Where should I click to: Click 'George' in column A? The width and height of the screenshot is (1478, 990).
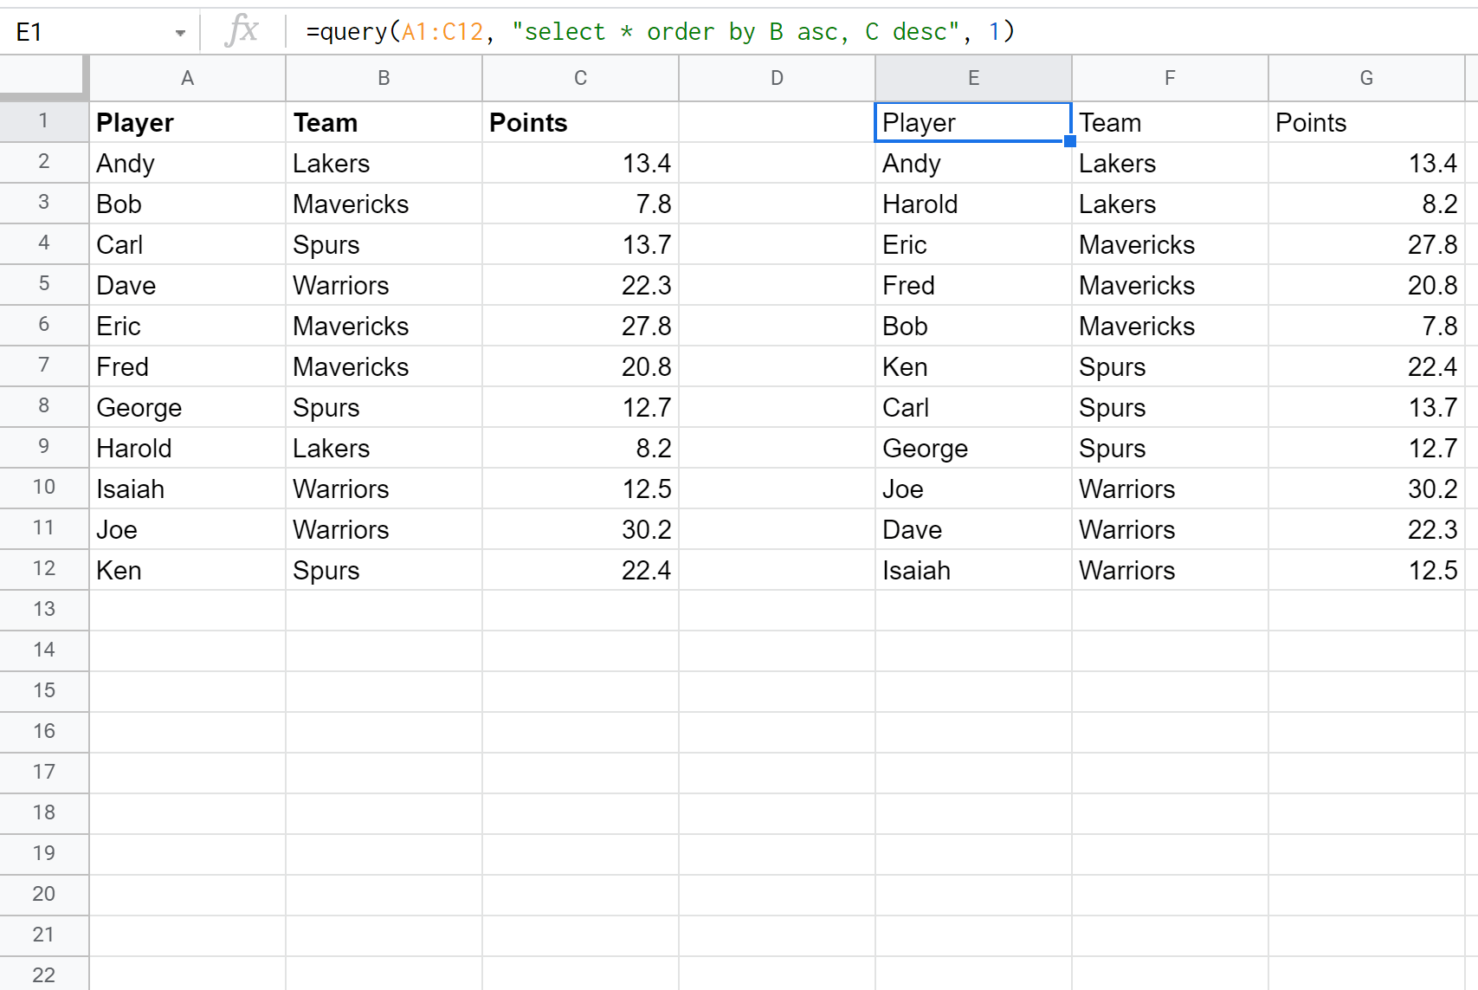pos(139,408)
